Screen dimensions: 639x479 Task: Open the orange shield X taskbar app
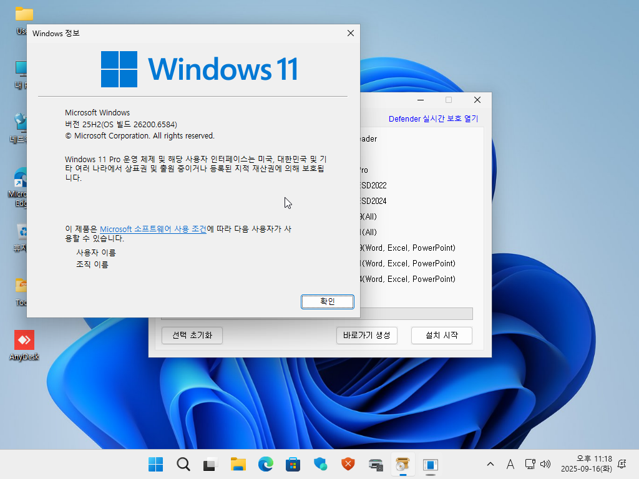tap(348, 464)
